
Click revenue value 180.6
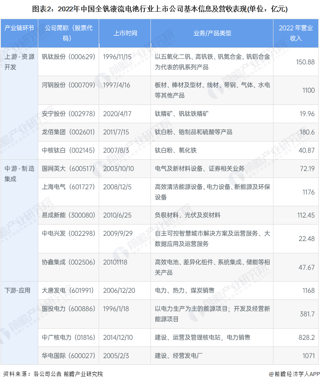point(307,132)
